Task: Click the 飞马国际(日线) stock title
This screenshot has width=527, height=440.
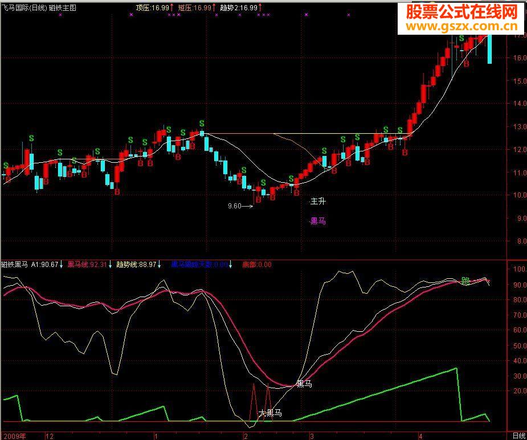Action: coord(24,7)
